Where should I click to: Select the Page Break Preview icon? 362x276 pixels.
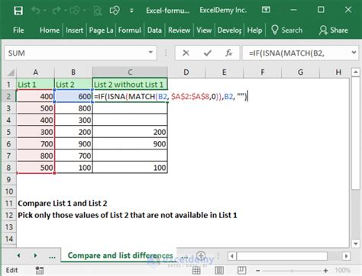[x=241, y=271]
